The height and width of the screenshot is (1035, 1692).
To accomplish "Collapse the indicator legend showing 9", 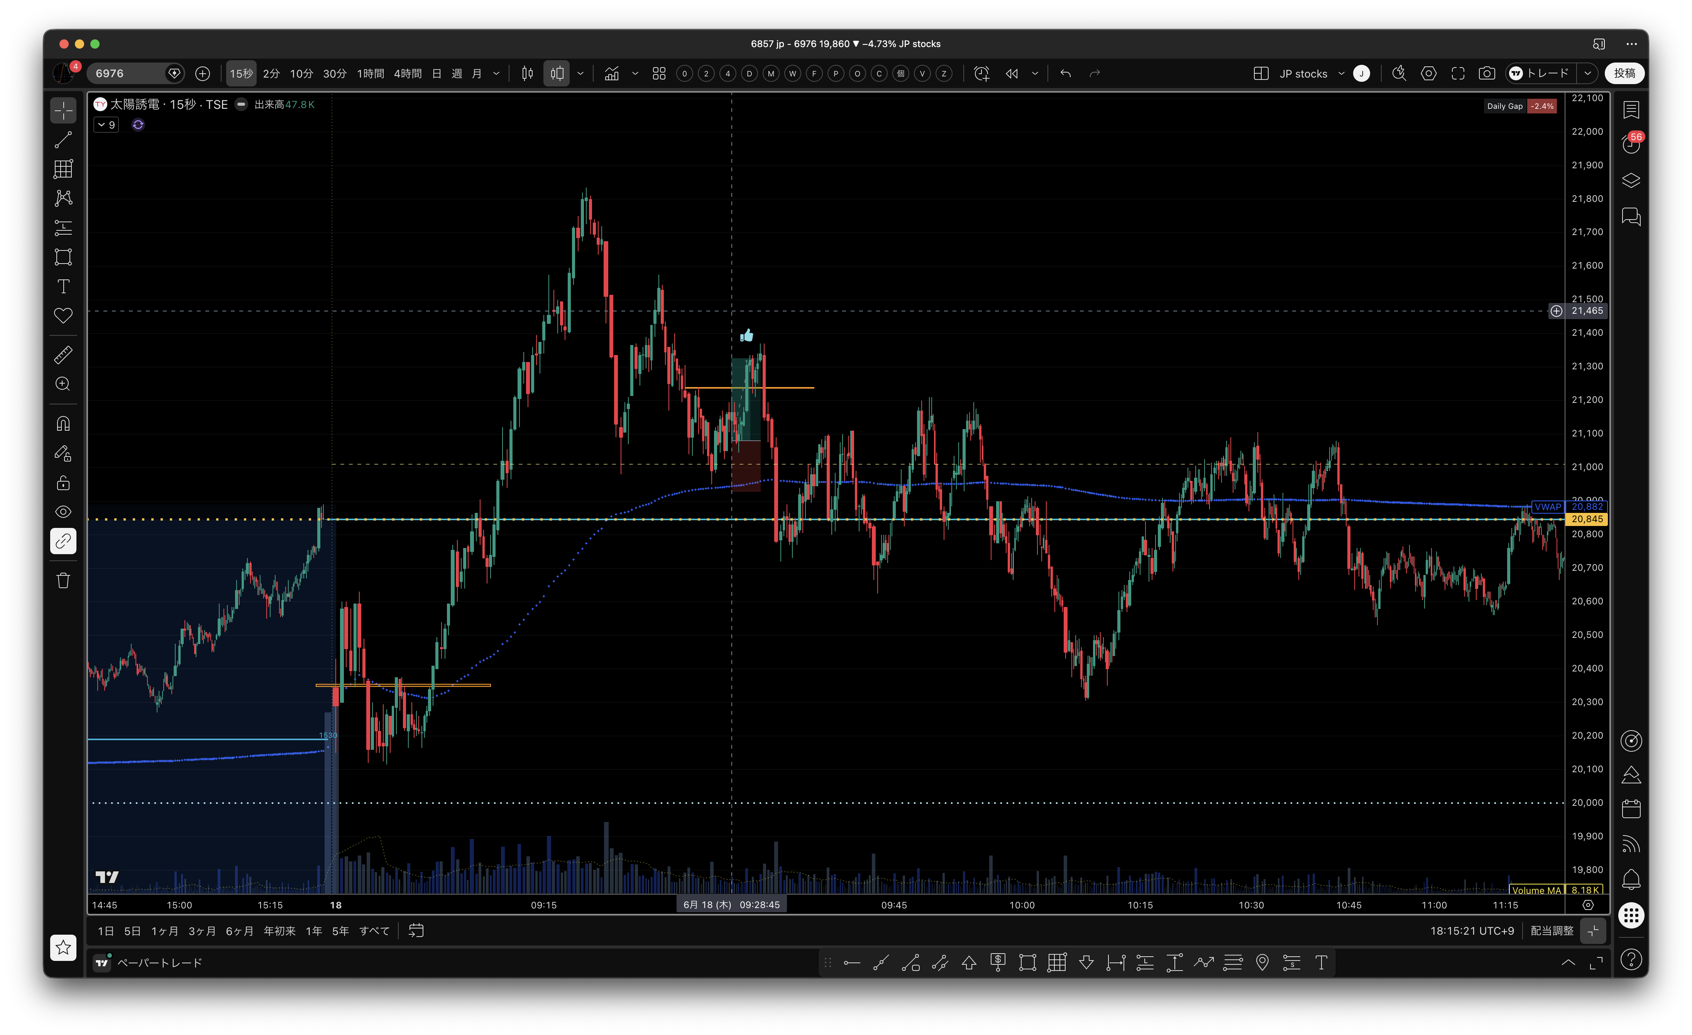I will point(107,125).
